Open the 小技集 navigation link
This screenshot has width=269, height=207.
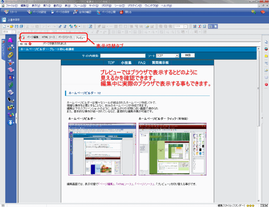point(126,63)
